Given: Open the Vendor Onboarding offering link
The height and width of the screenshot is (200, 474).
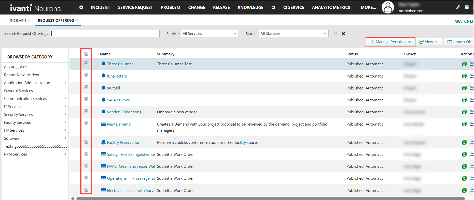Looking at the screenshot, I should [124, 112].
